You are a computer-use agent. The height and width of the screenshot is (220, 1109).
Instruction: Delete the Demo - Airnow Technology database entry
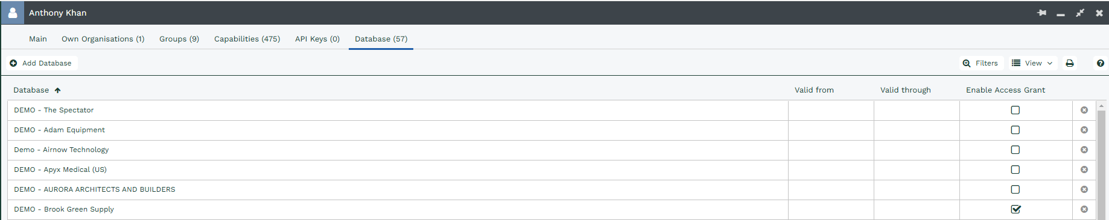coord(1084,150)
